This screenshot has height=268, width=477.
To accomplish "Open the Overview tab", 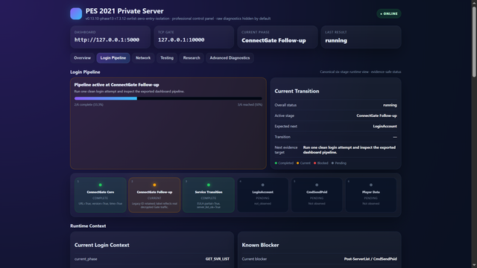I will click(x=82, y=58).
